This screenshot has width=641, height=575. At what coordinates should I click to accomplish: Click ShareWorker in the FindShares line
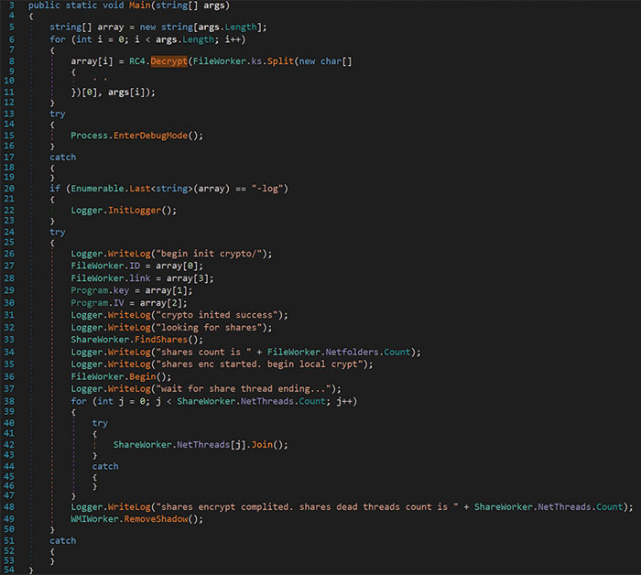(100, 340)
